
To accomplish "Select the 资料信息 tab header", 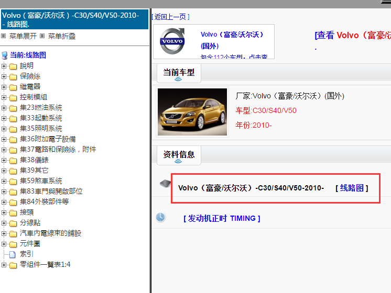I will point(179,155).
